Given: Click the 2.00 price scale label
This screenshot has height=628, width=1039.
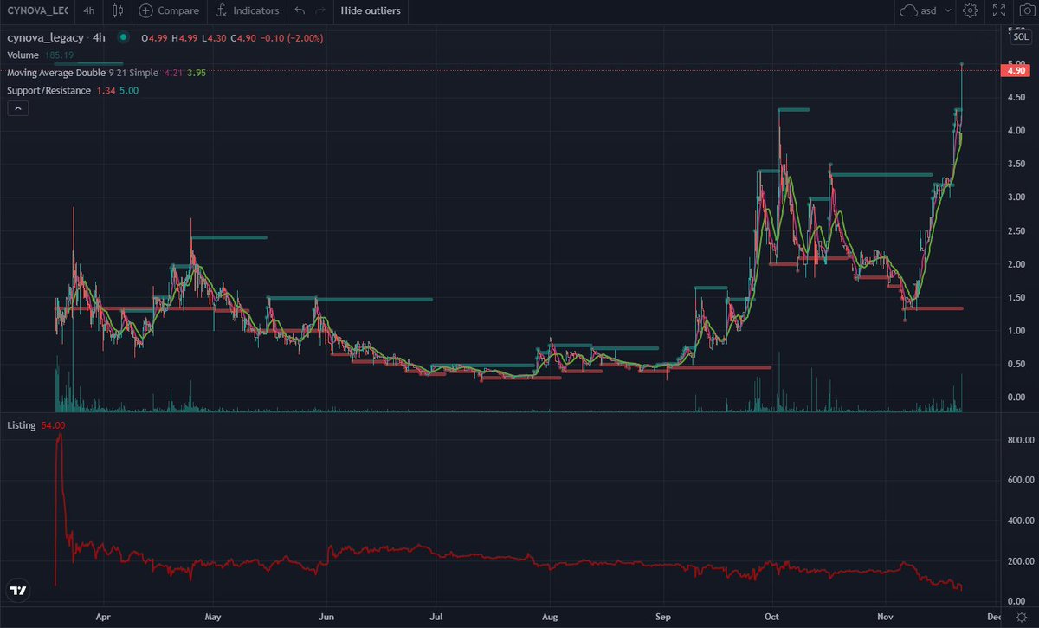Looking at the screenshot, I should pos(1016,264).
